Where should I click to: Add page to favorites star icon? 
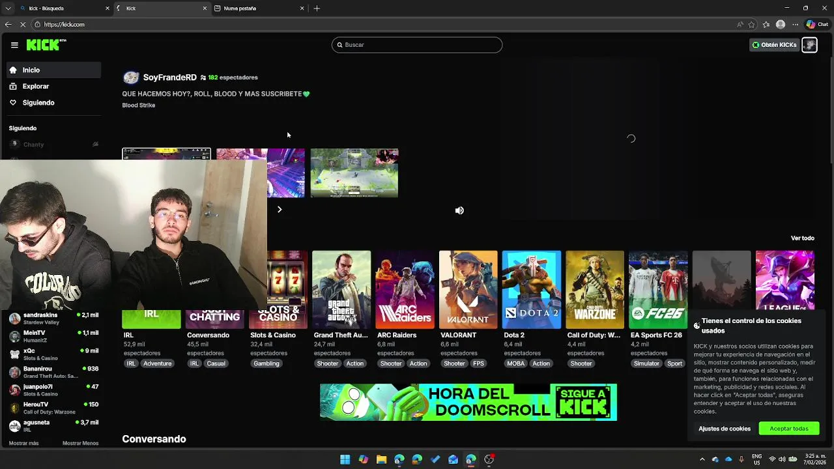tap(751, 24)
